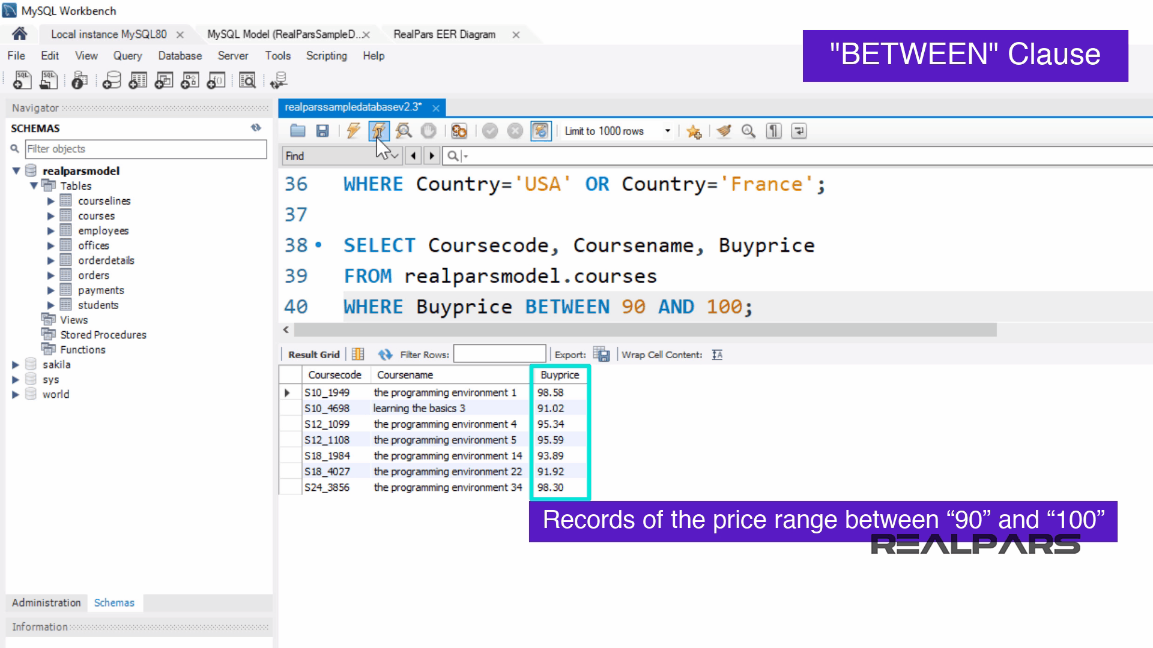
Task: Switch to the Administration panel
Action: 46,602
